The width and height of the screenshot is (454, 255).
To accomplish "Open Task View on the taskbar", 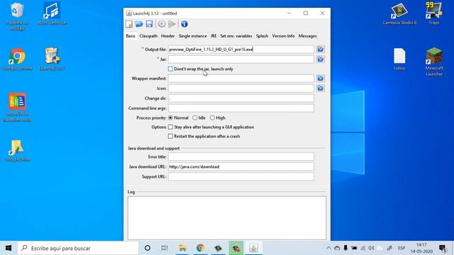I will tap(165, 248).
